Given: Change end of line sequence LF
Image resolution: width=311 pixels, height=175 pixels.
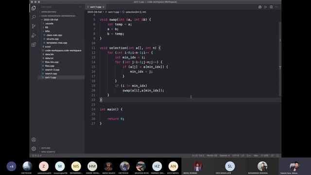Looking at the screenshot, I should click(242, 156).
